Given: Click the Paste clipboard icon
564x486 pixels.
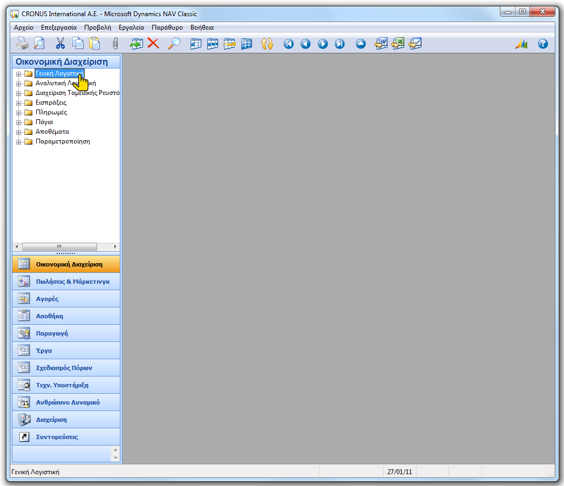Looking at the screenshot, I should (x=94, y=44).
